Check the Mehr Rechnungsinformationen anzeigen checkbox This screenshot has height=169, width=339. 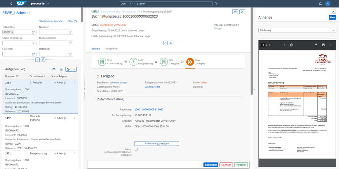[x=136, y=149]
